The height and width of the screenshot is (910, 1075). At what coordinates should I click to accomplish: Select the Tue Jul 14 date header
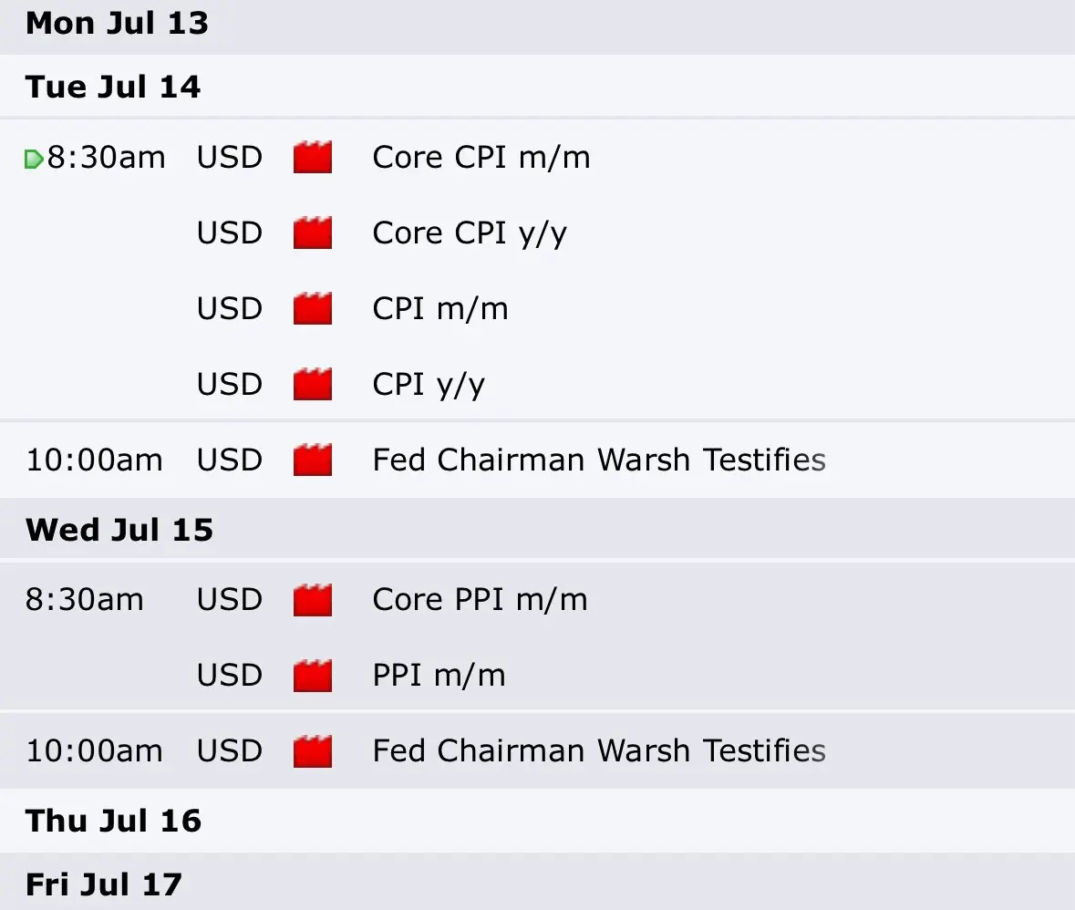click(538, 87)
